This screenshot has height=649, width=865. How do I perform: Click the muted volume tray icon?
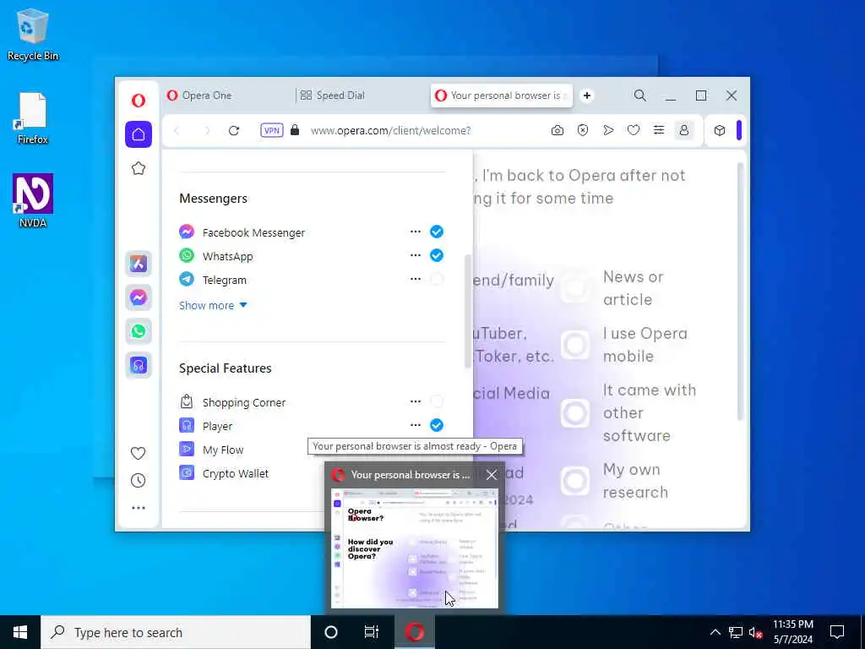[x=755, y=632]
